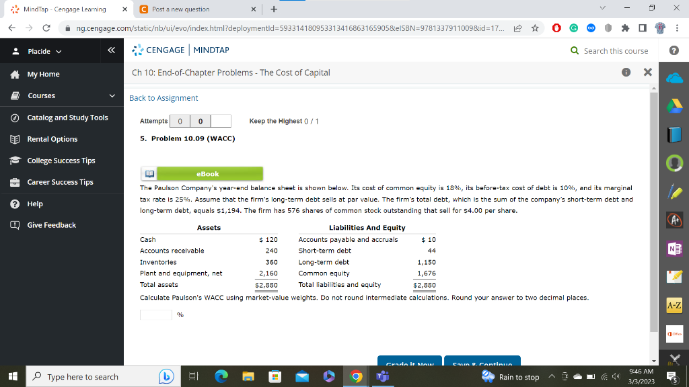Open the highlighter tool in dock

click(674, 191)
